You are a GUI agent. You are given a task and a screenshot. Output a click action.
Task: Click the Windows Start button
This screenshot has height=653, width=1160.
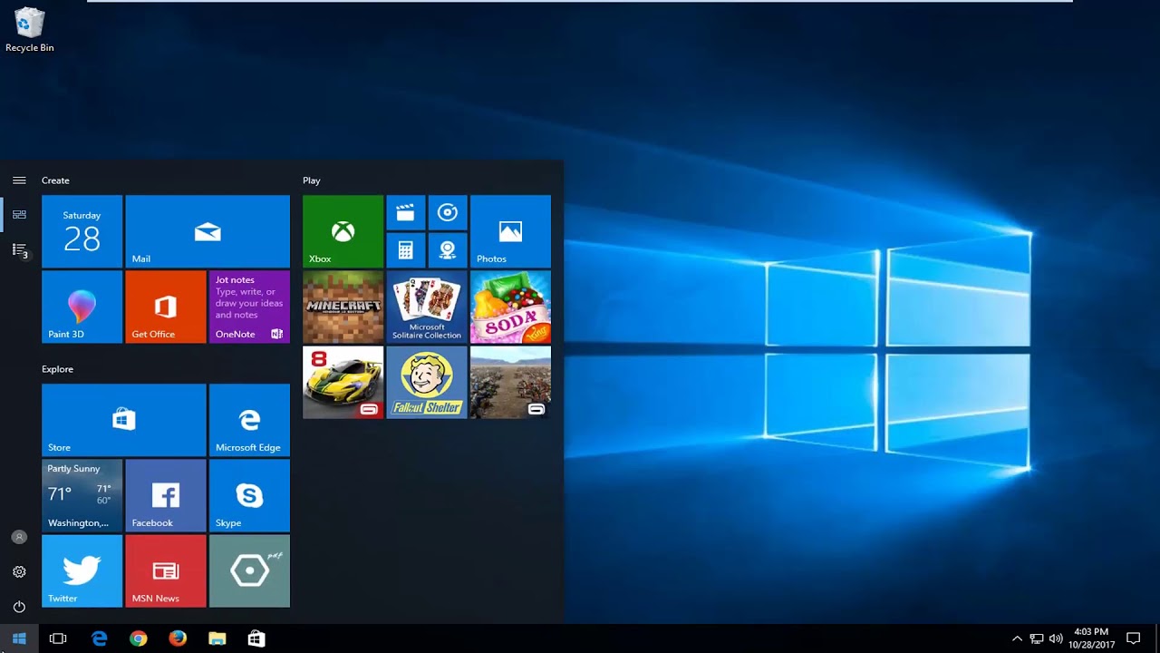coord(19,638)
